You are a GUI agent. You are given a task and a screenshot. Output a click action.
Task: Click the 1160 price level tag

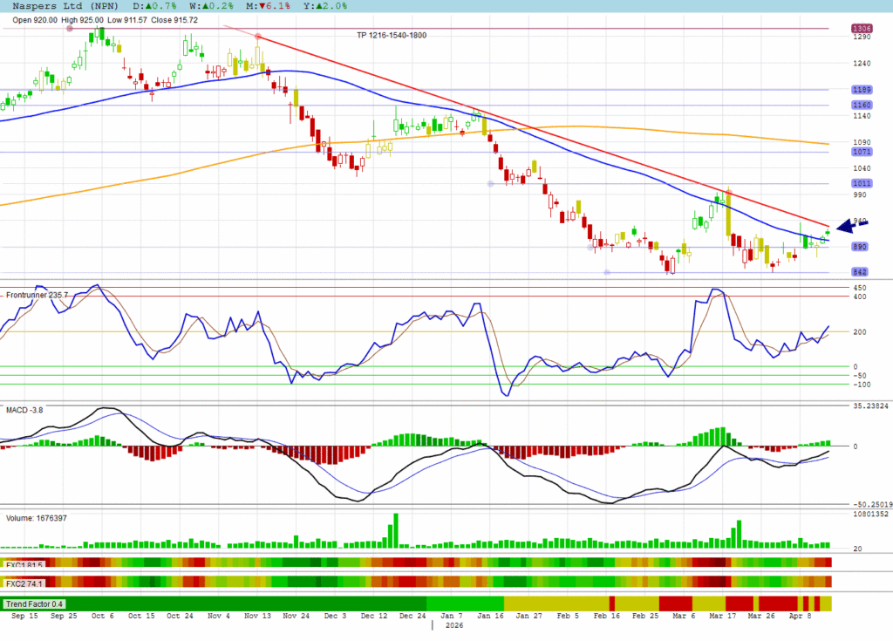[862, 106]
